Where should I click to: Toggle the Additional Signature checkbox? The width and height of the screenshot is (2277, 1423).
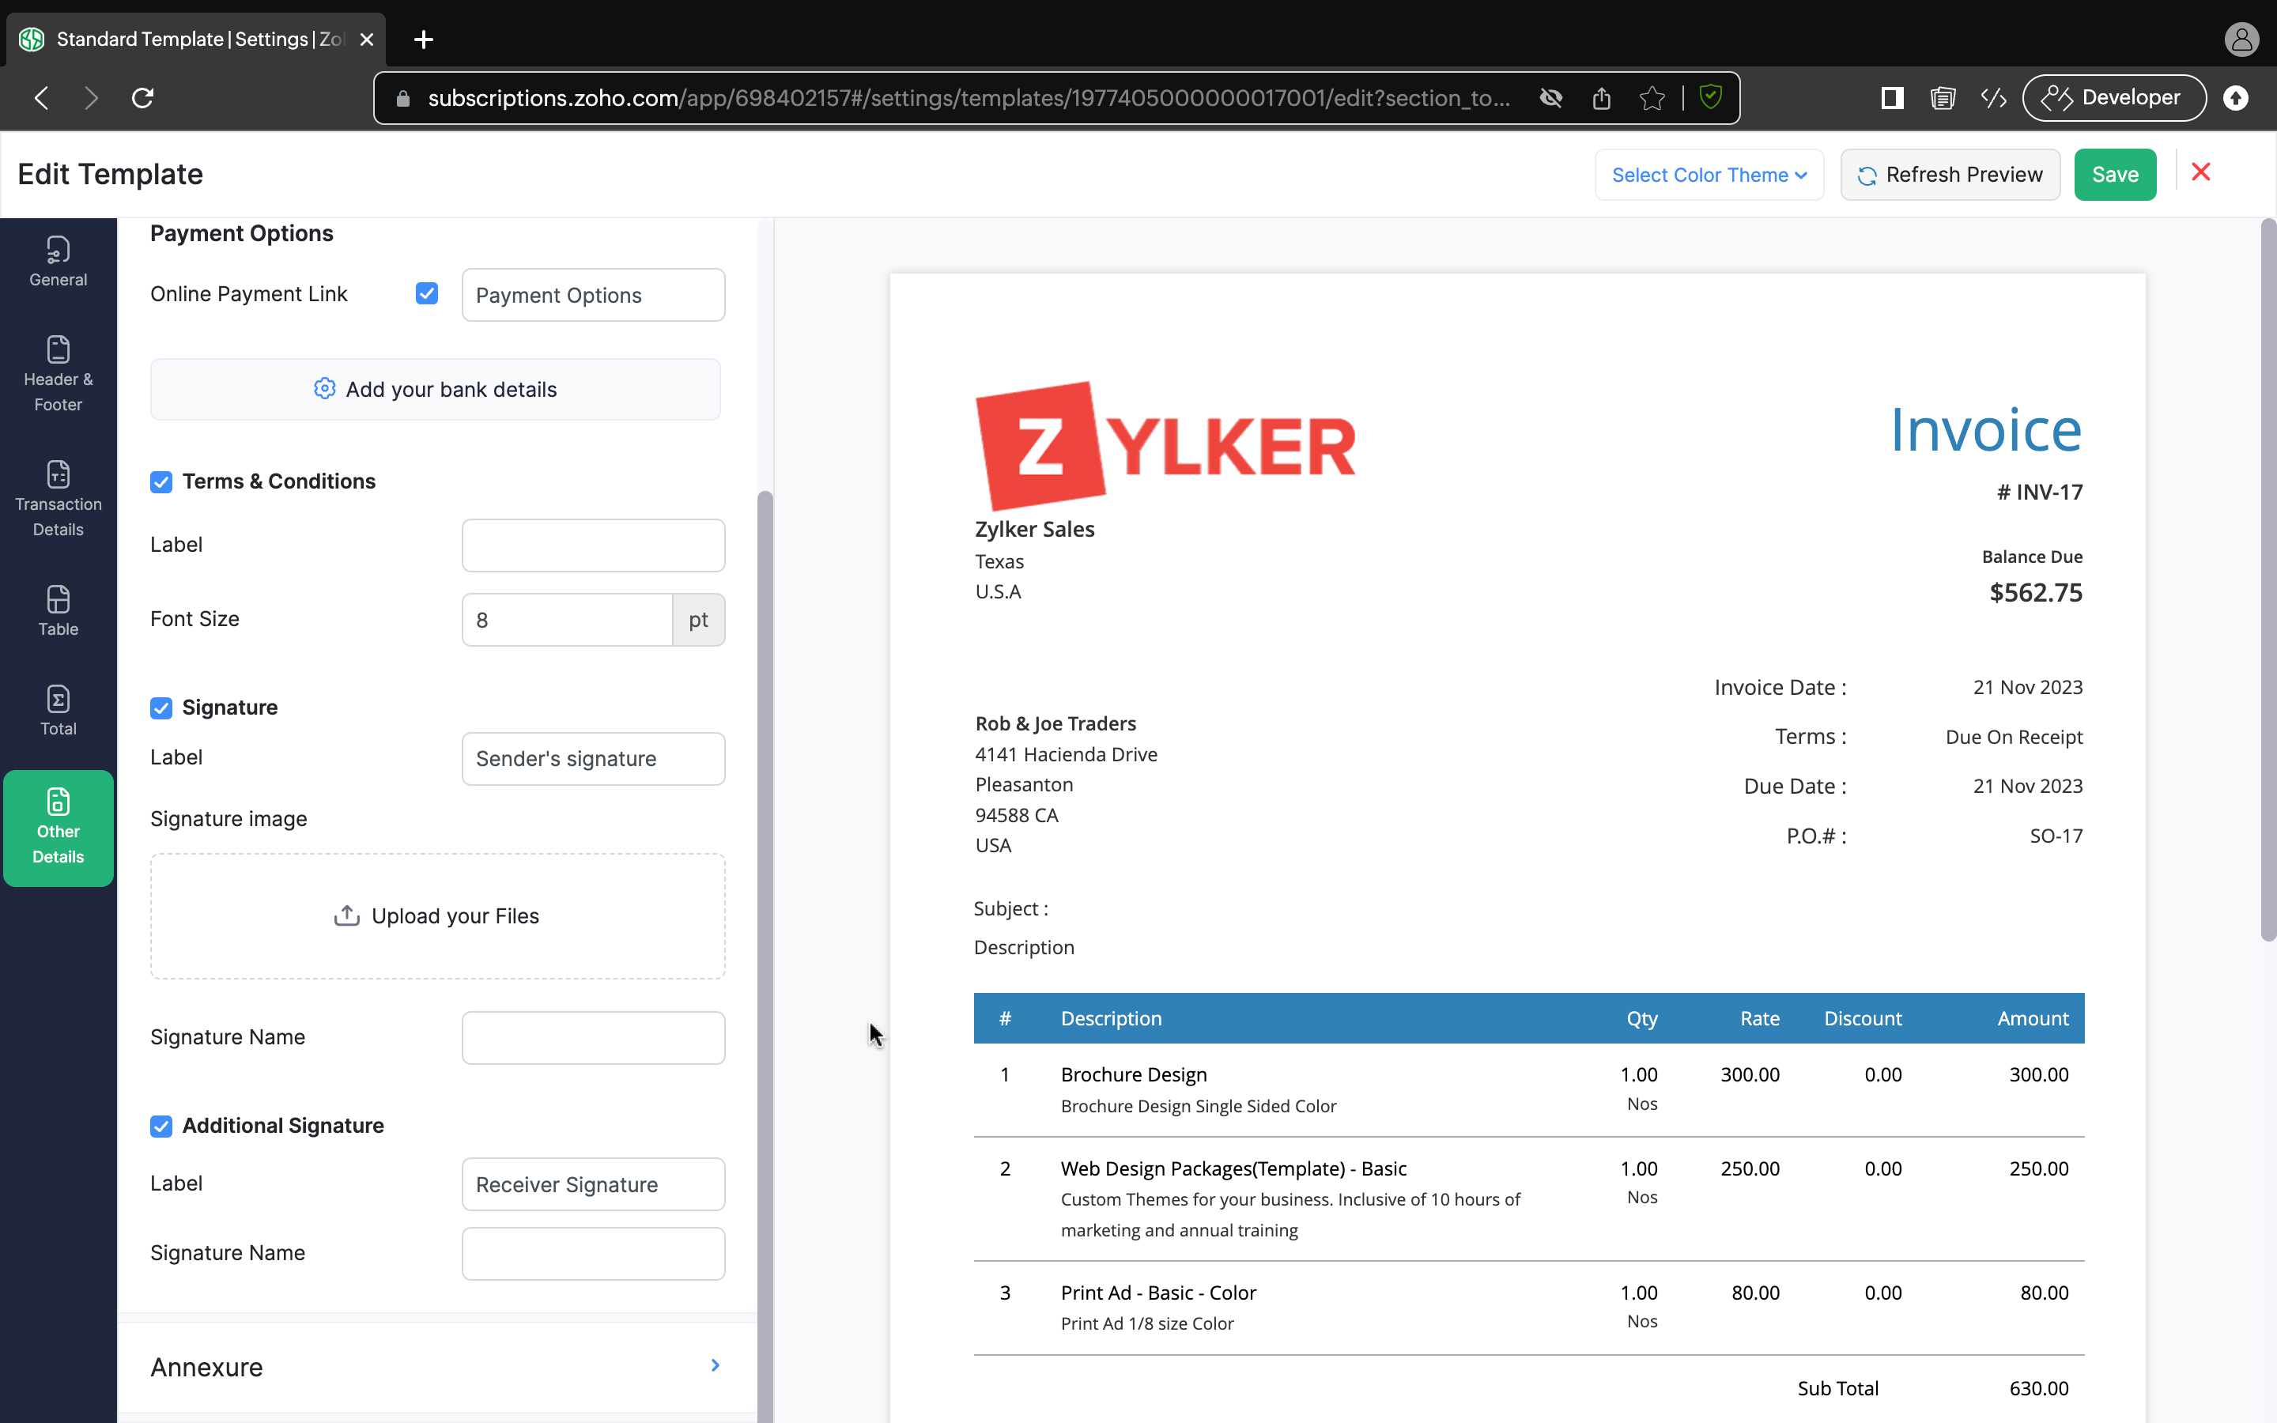point(161,1127)
